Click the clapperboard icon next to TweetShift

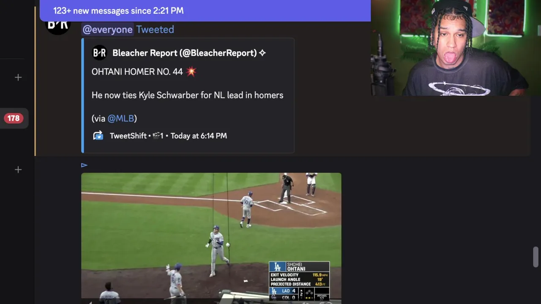point(156,136)
